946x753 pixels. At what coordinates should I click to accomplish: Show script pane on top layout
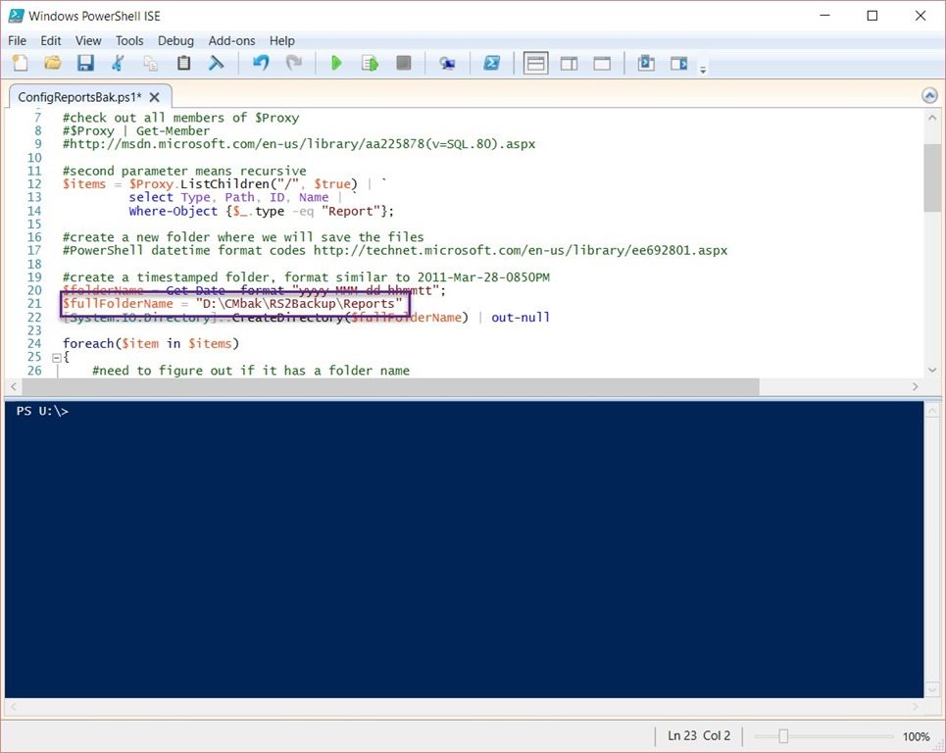[x=536, y=63]
